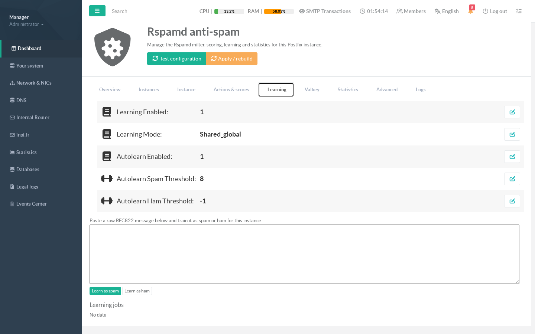This screenshot has height=334, width=535.
Task: Edit the Autolearn Spam Threshold value
Action: 512,179
